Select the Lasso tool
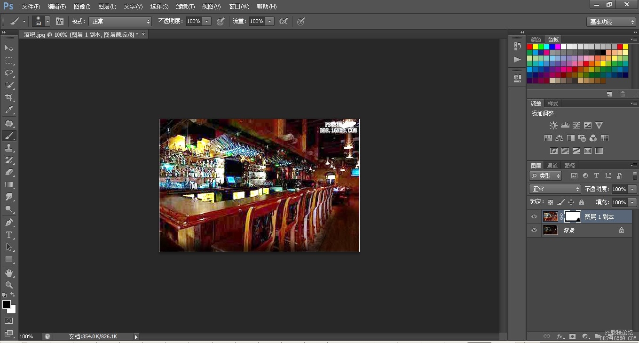The height and width of the screenshot is (343, 639). pyautogui.click(x=9, y=72)
